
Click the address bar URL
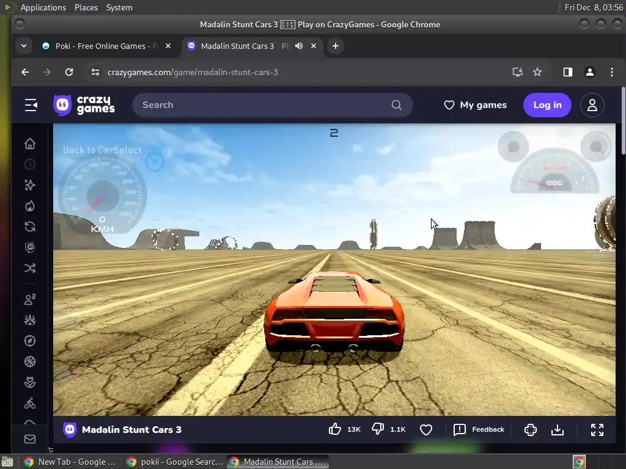pos(193,72)
